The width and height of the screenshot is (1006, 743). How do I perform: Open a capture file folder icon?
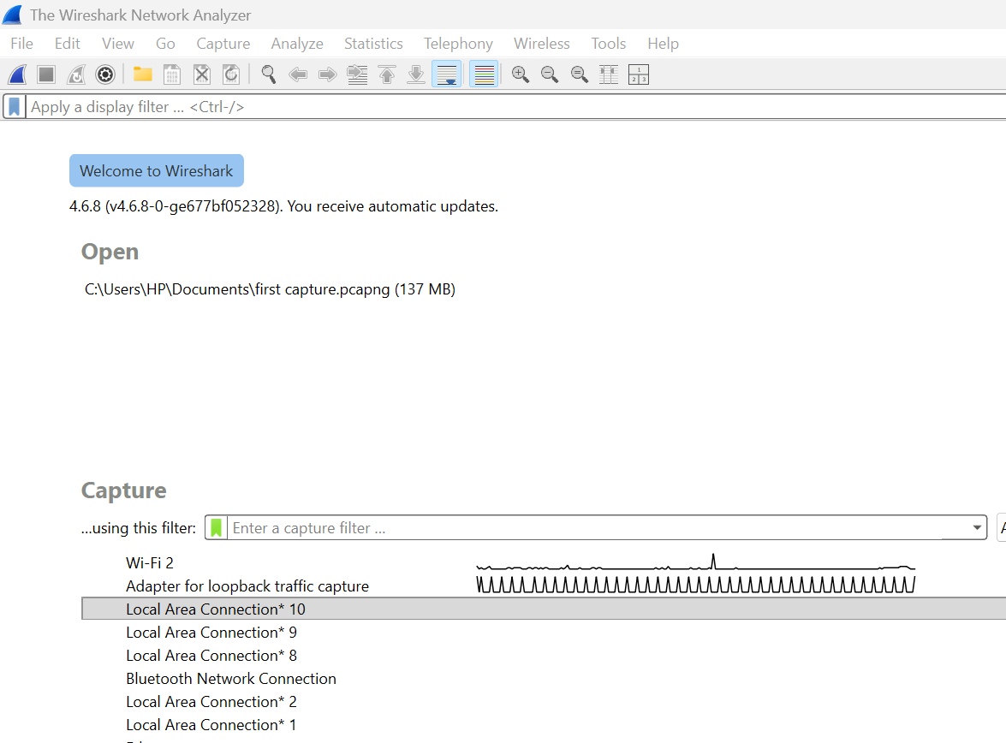pyautogui.click(x=142, y=74)
